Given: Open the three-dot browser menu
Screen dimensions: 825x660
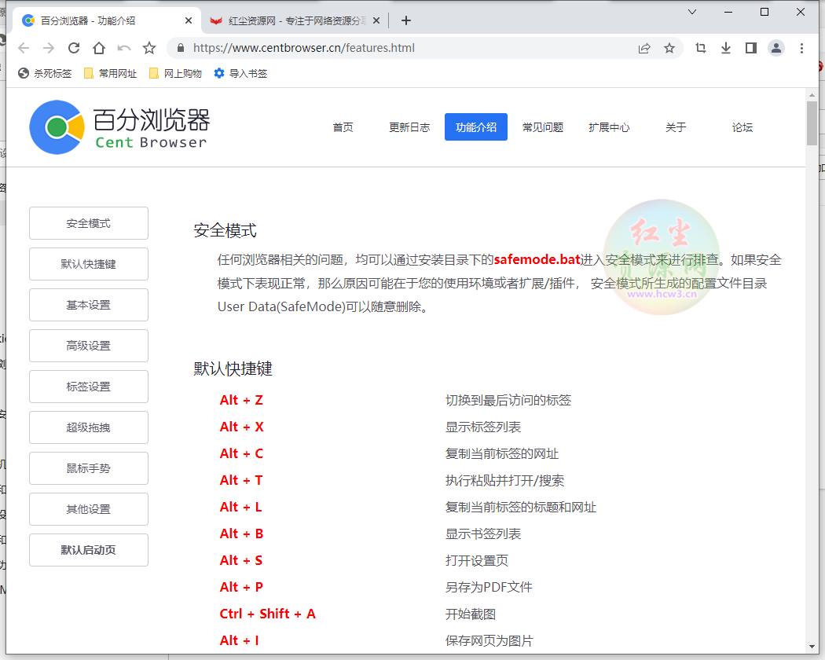Looking at the screenshot, I should click(802, 48).
